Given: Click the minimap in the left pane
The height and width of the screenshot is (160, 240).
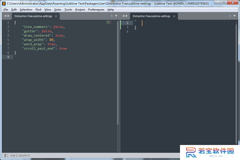Looking at the screenshot, I should coord(109,22).
